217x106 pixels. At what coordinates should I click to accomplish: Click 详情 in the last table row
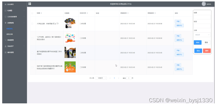[178, 65]
